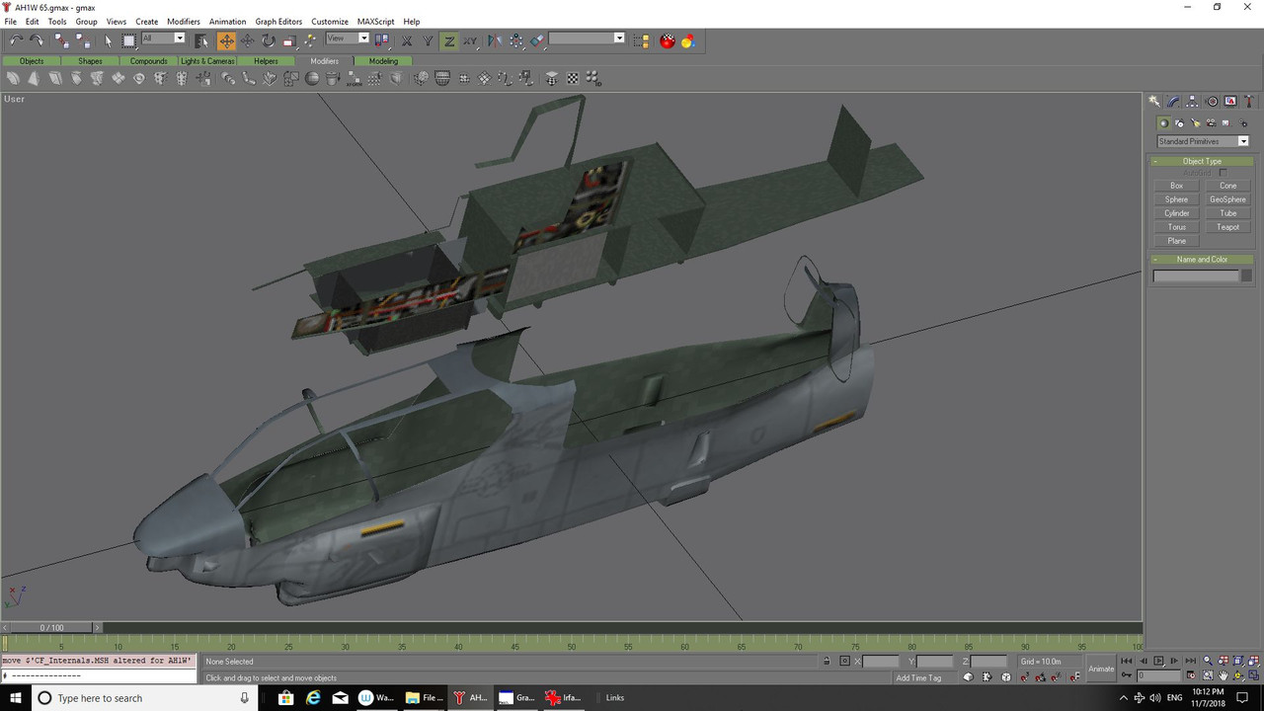Open the Display command panel tab
This screenshot has height=711, width=1264.
1230,102
